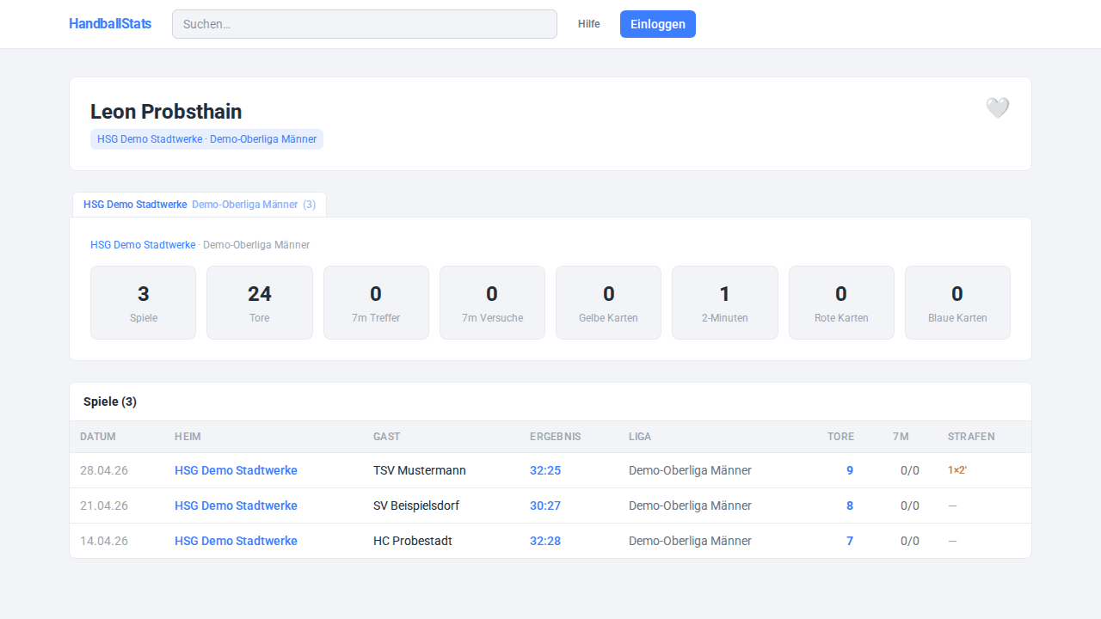Open the HandballStats home logo
The height and width of the screenshot is (619, 1101).
tap(110, 24)
